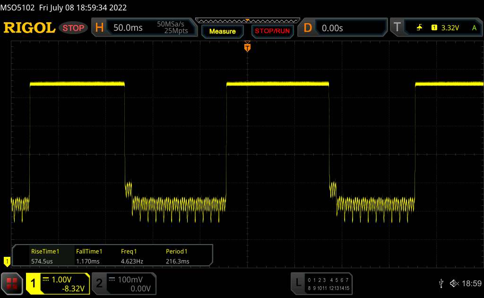Viewport: 484px width, 298px height.
Task: Click logic analyzer digital channels 0-15
Action: coord(328,284)
